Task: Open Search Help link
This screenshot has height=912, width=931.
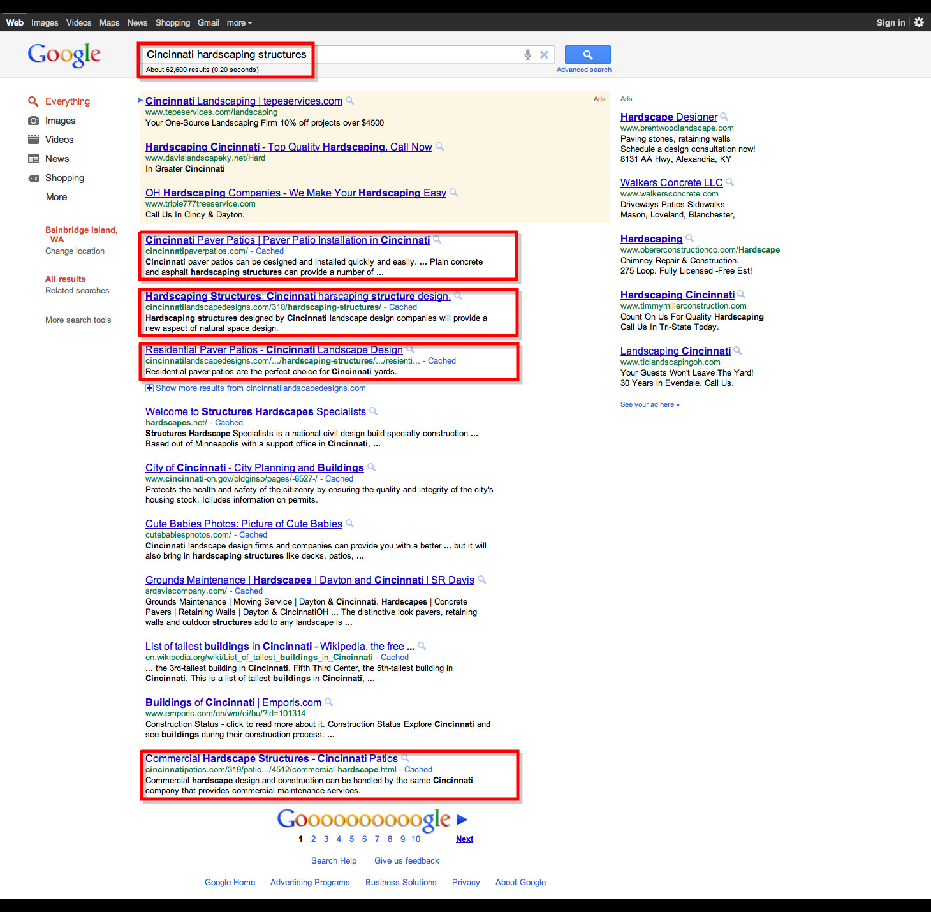Action: tap(334, 861)
